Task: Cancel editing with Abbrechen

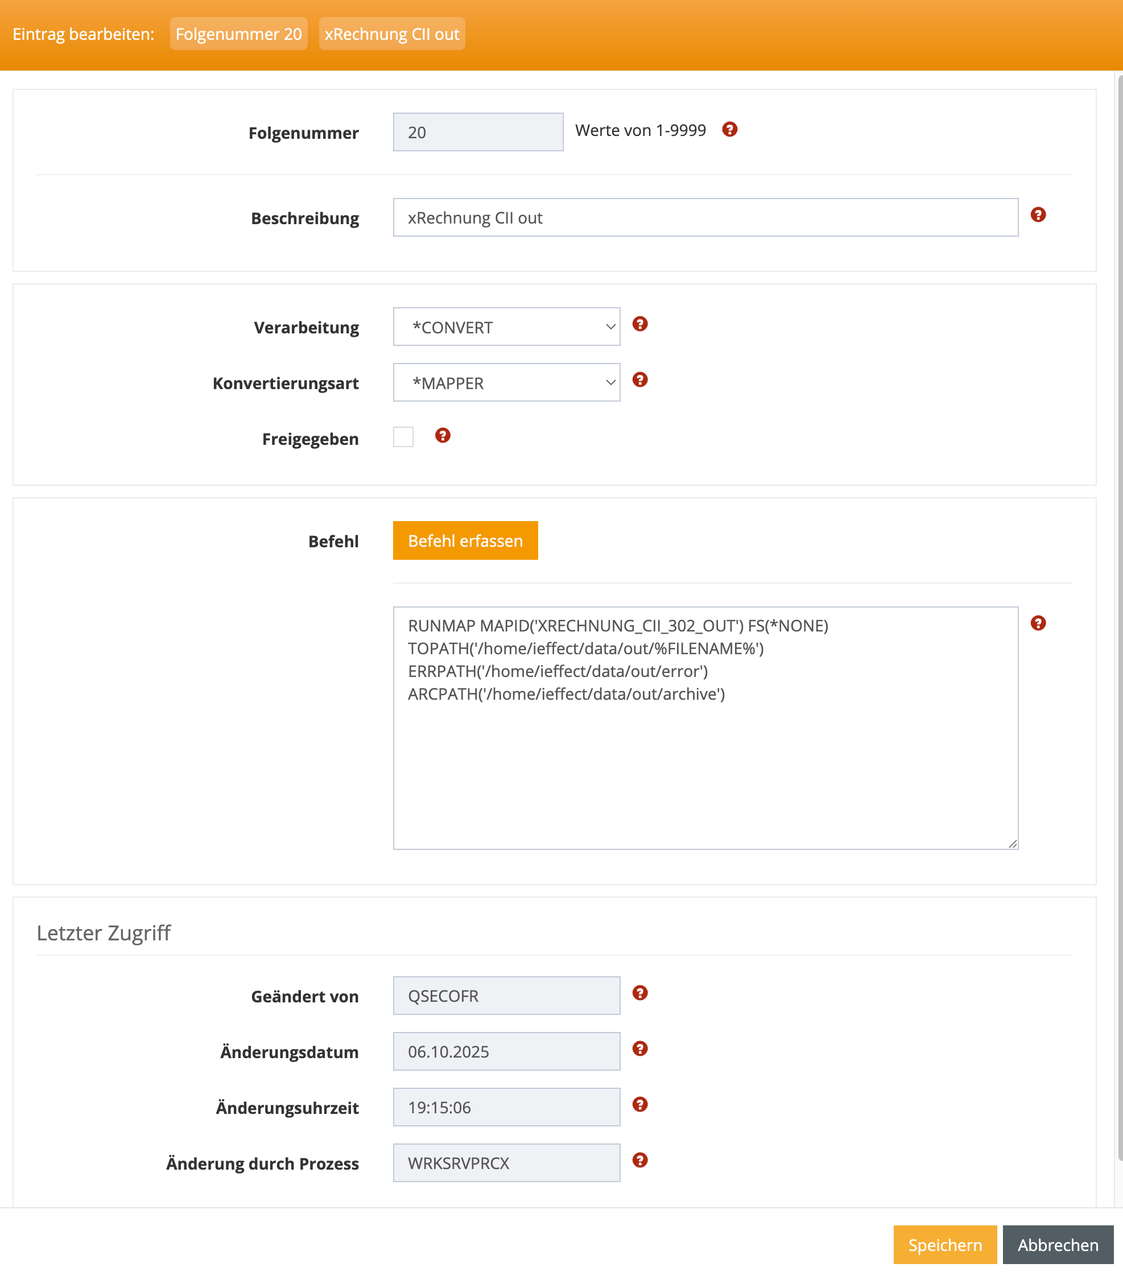Action: pyautogui.click(x=1057, y=1244)
